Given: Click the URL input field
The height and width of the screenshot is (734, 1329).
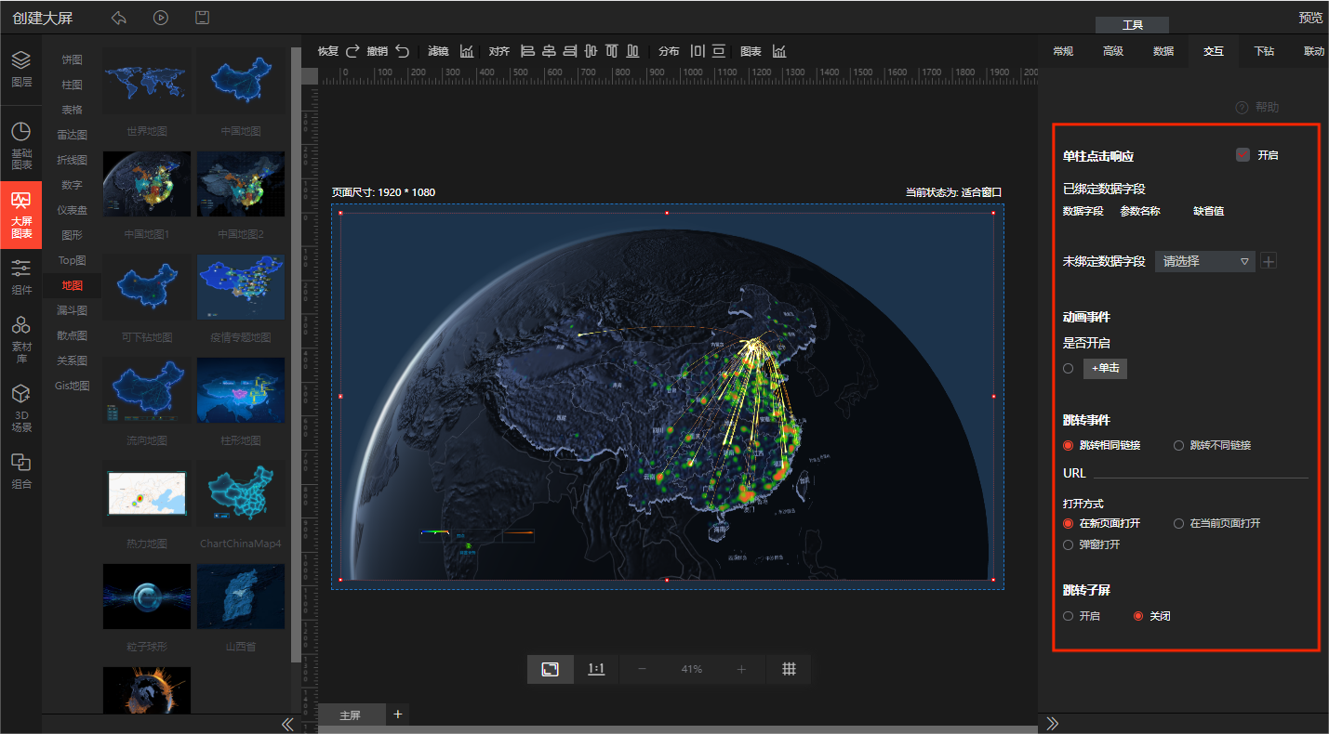Looking at the screenshot, I should point(1201,472).
